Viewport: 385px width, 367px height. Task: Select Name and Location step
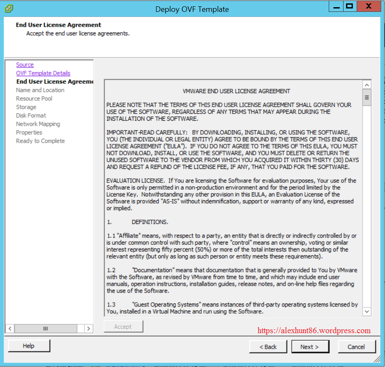(40, 90)
